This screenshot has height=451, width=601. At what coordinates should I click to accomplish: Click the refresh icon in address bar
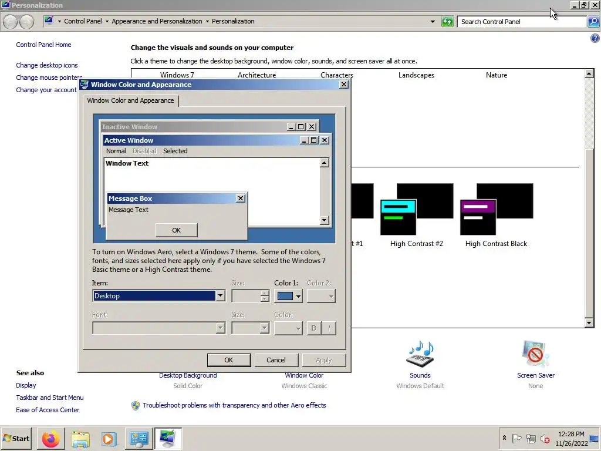[447, 22]
